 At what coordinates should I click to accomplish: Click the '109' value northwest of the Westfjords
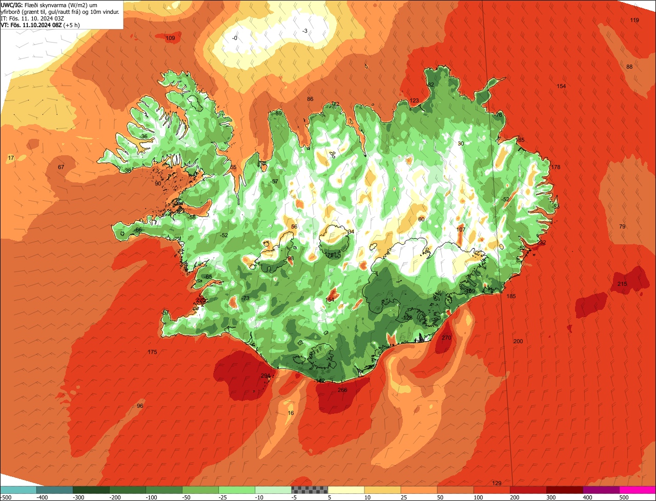pyautogui.click(x=170, y=38)
